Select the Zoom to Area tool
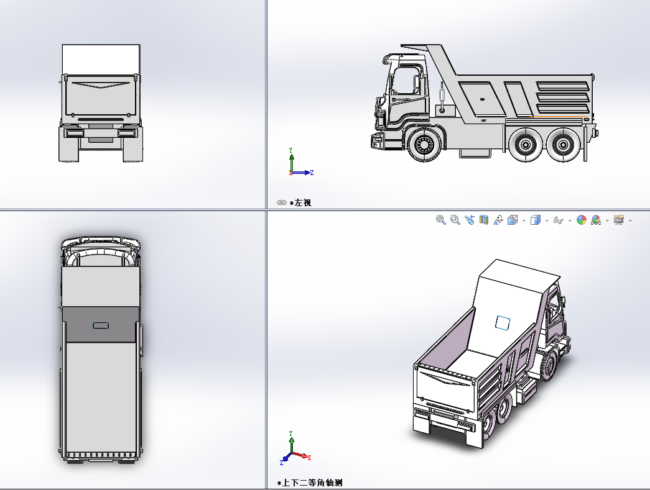 click(455, 220)
